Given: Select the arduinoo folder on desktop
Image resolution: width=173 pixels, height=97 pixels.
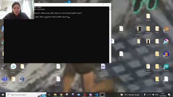Looking at the screenshot, I should pyautogui.click(x=157, y=67).
